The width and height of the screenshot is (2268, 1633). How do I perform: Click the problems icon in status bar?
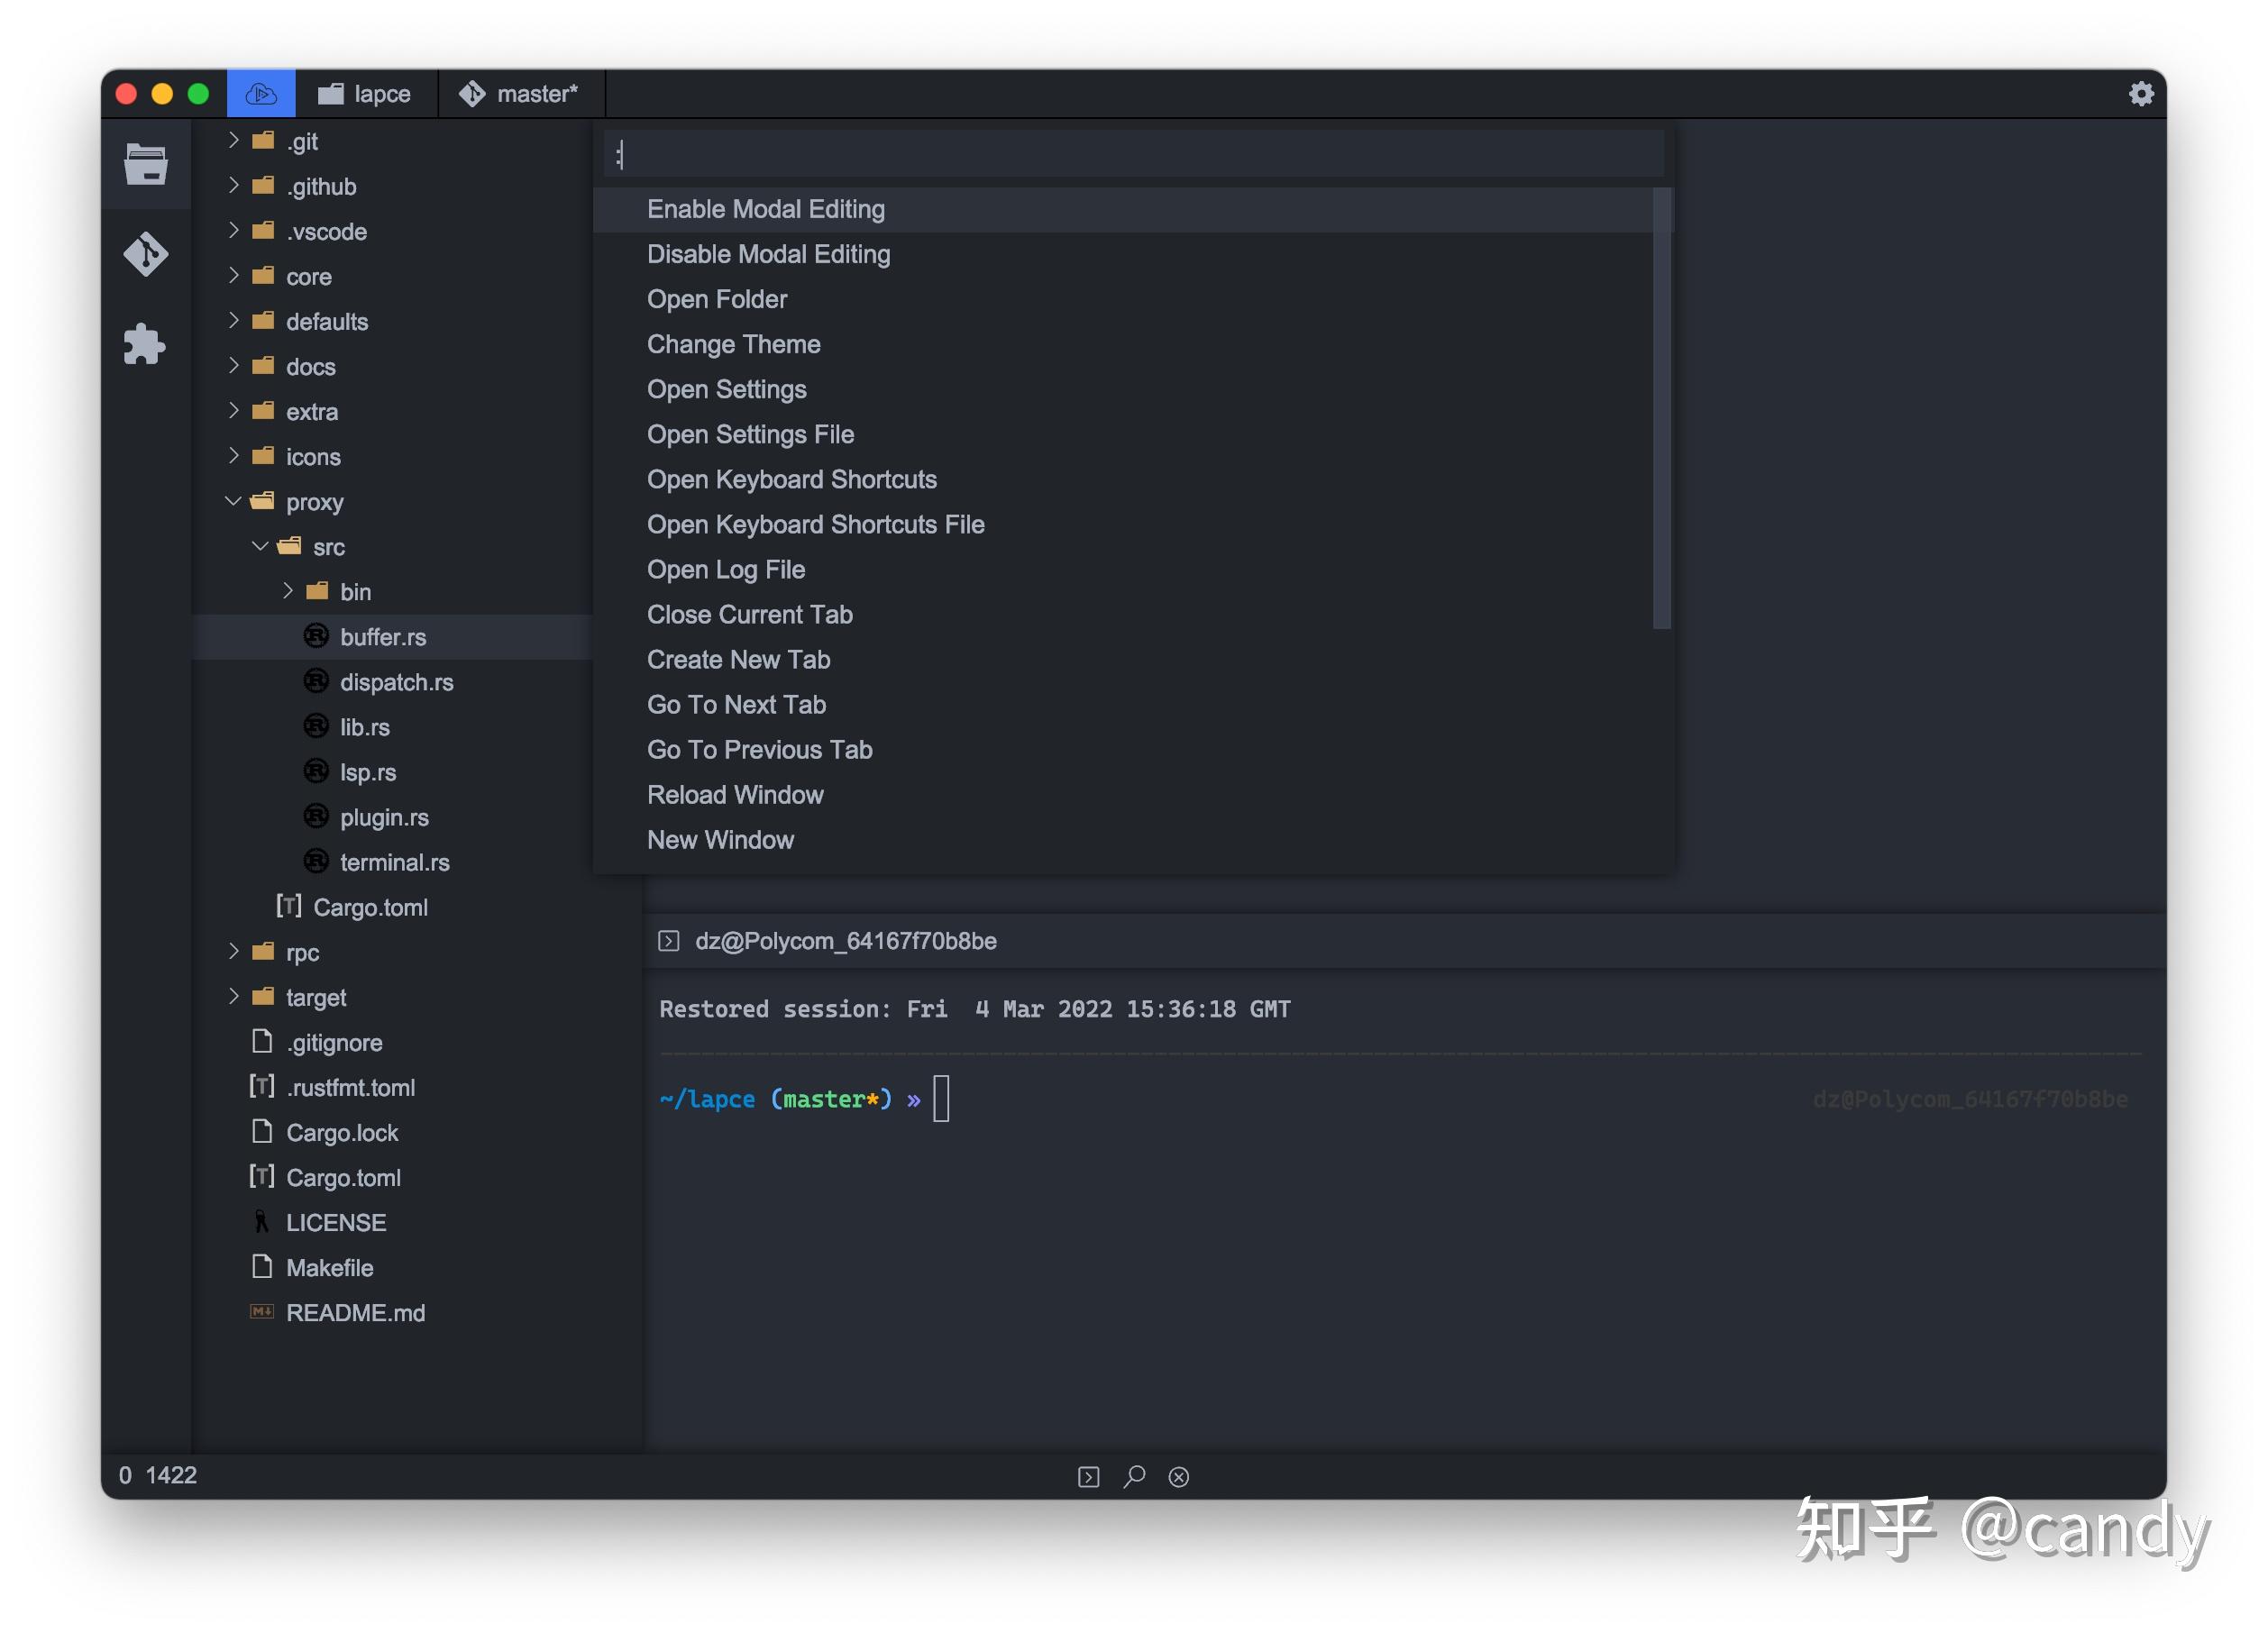(1179, 1477)
